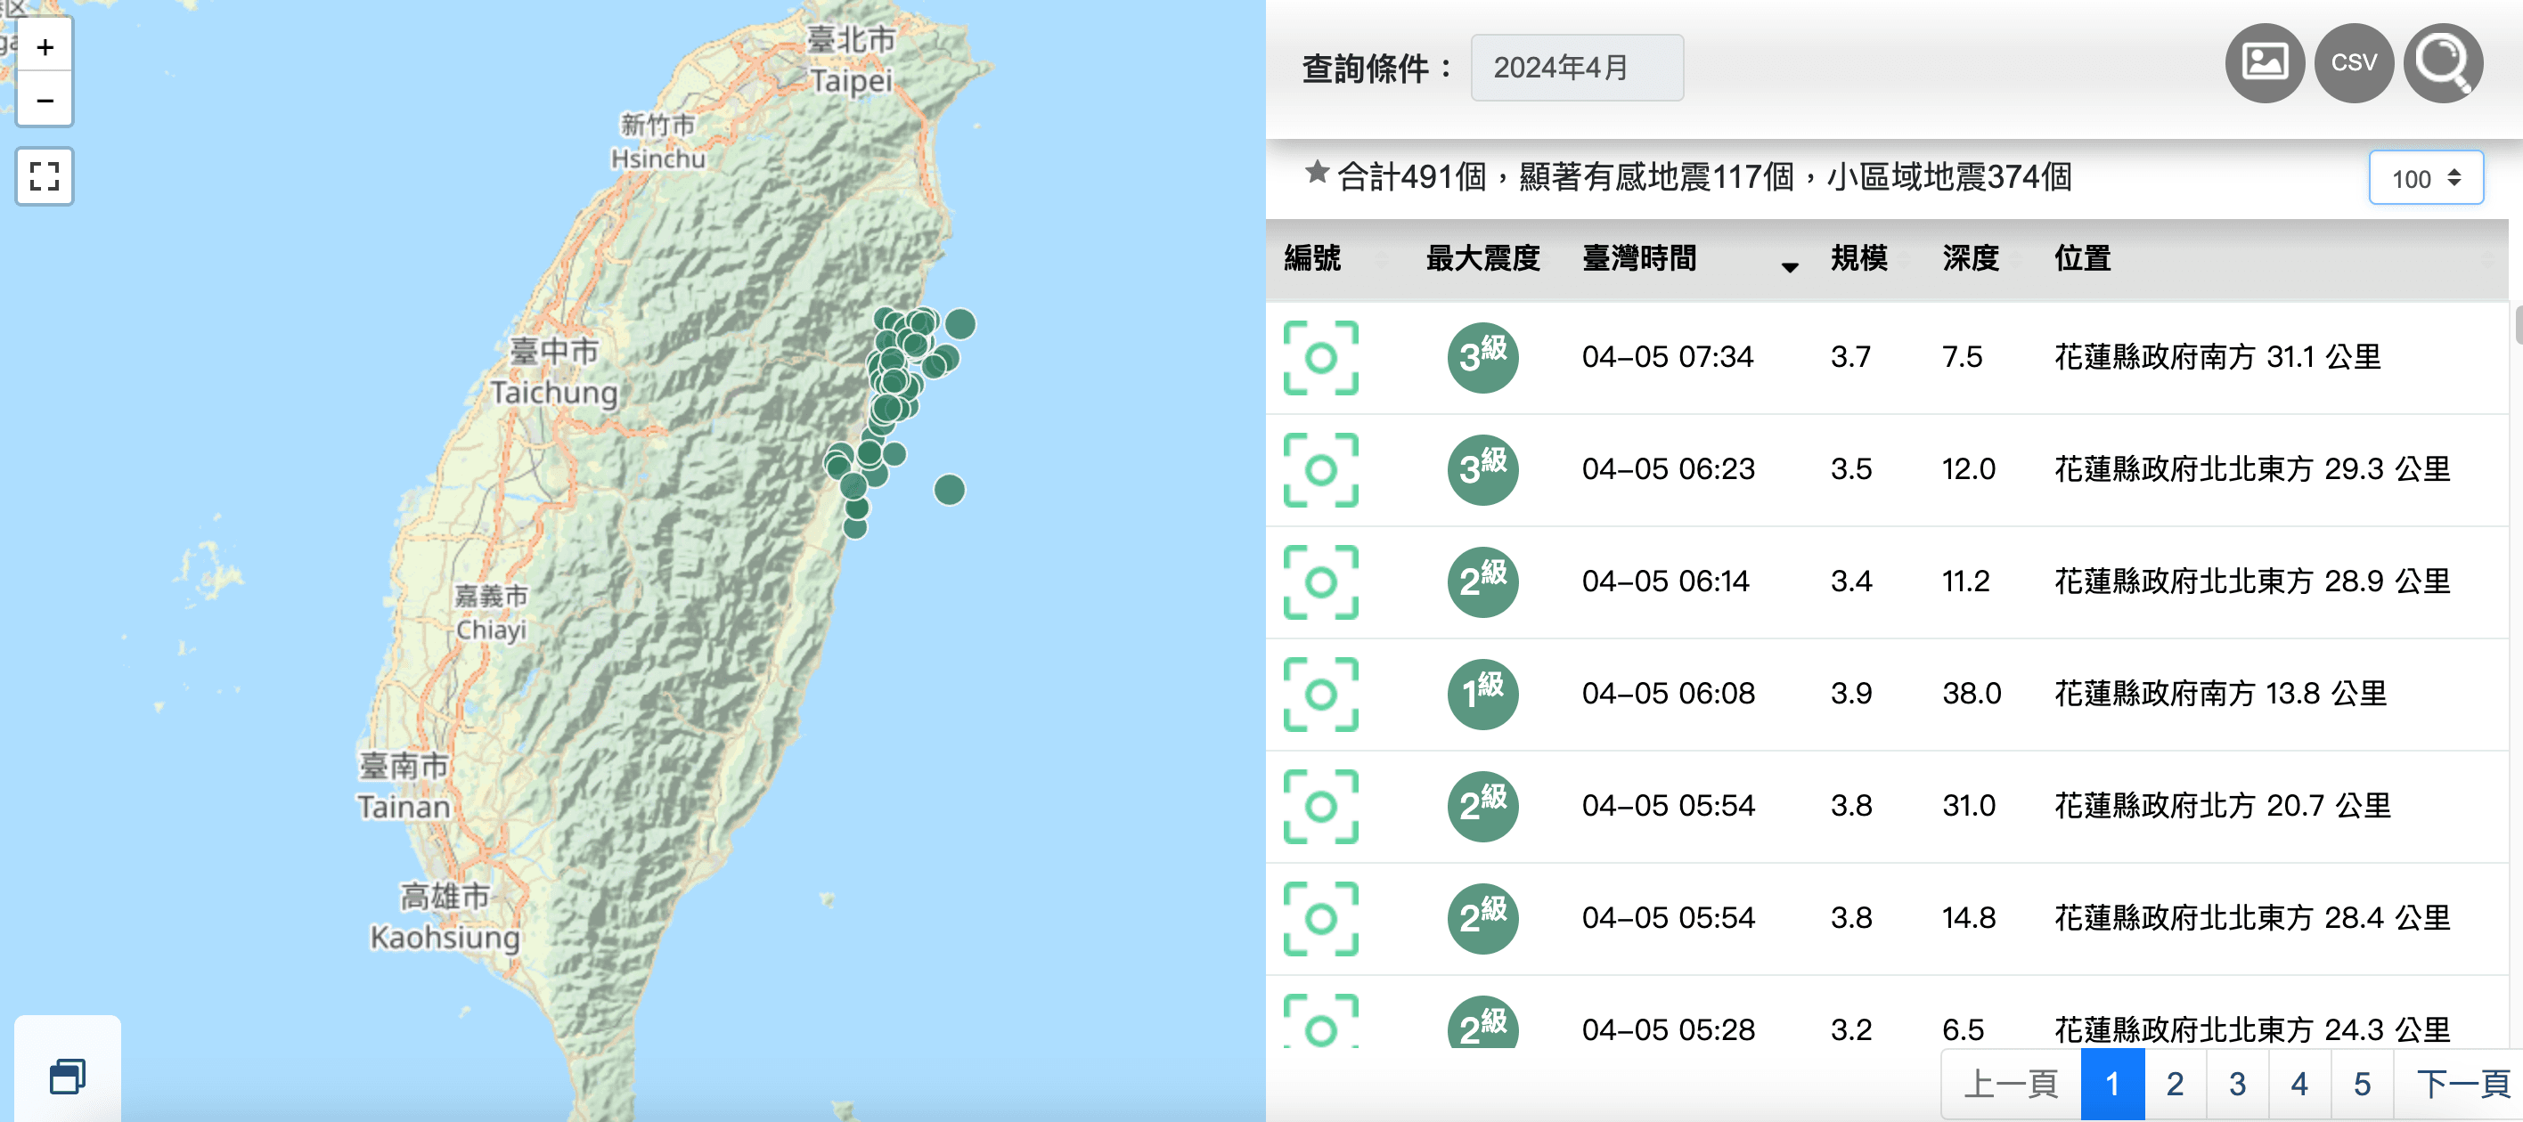The height and width of the screenshot is (1122, 2523).
Task: Zoom out on the map
Action: (44, 100)
